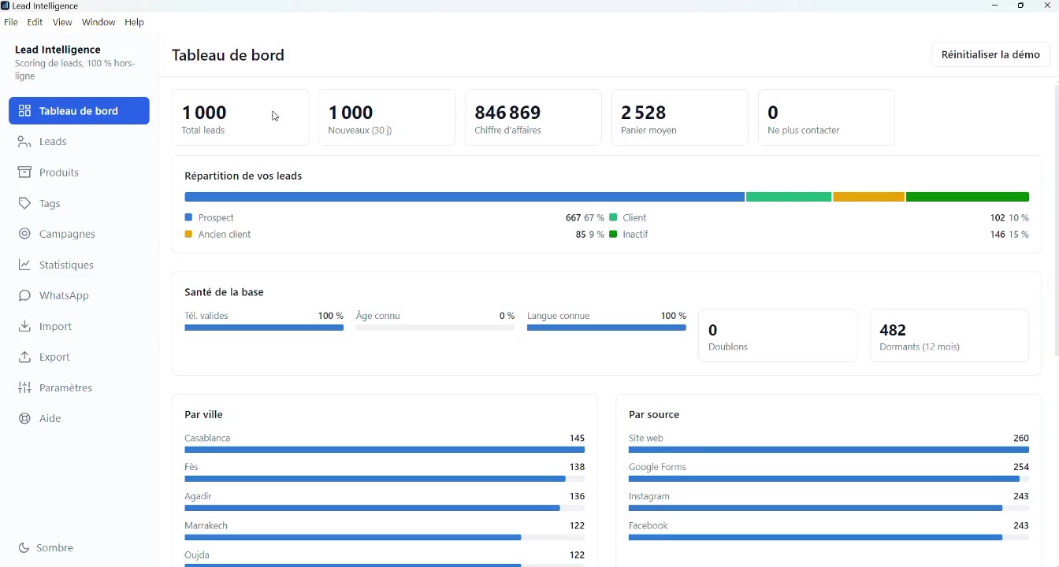
Task: Open the Help menu
Action: [135, 22]
